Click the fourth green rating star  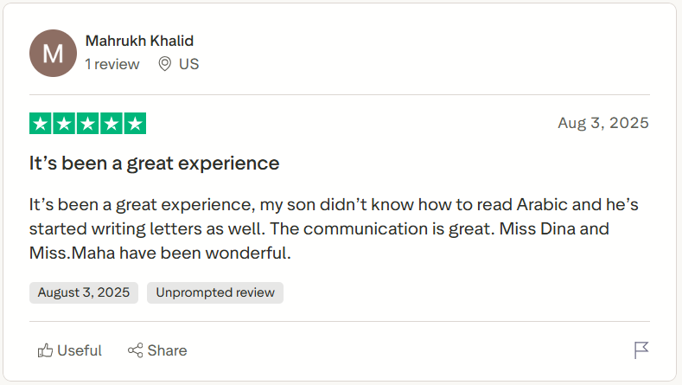(112, 124)
